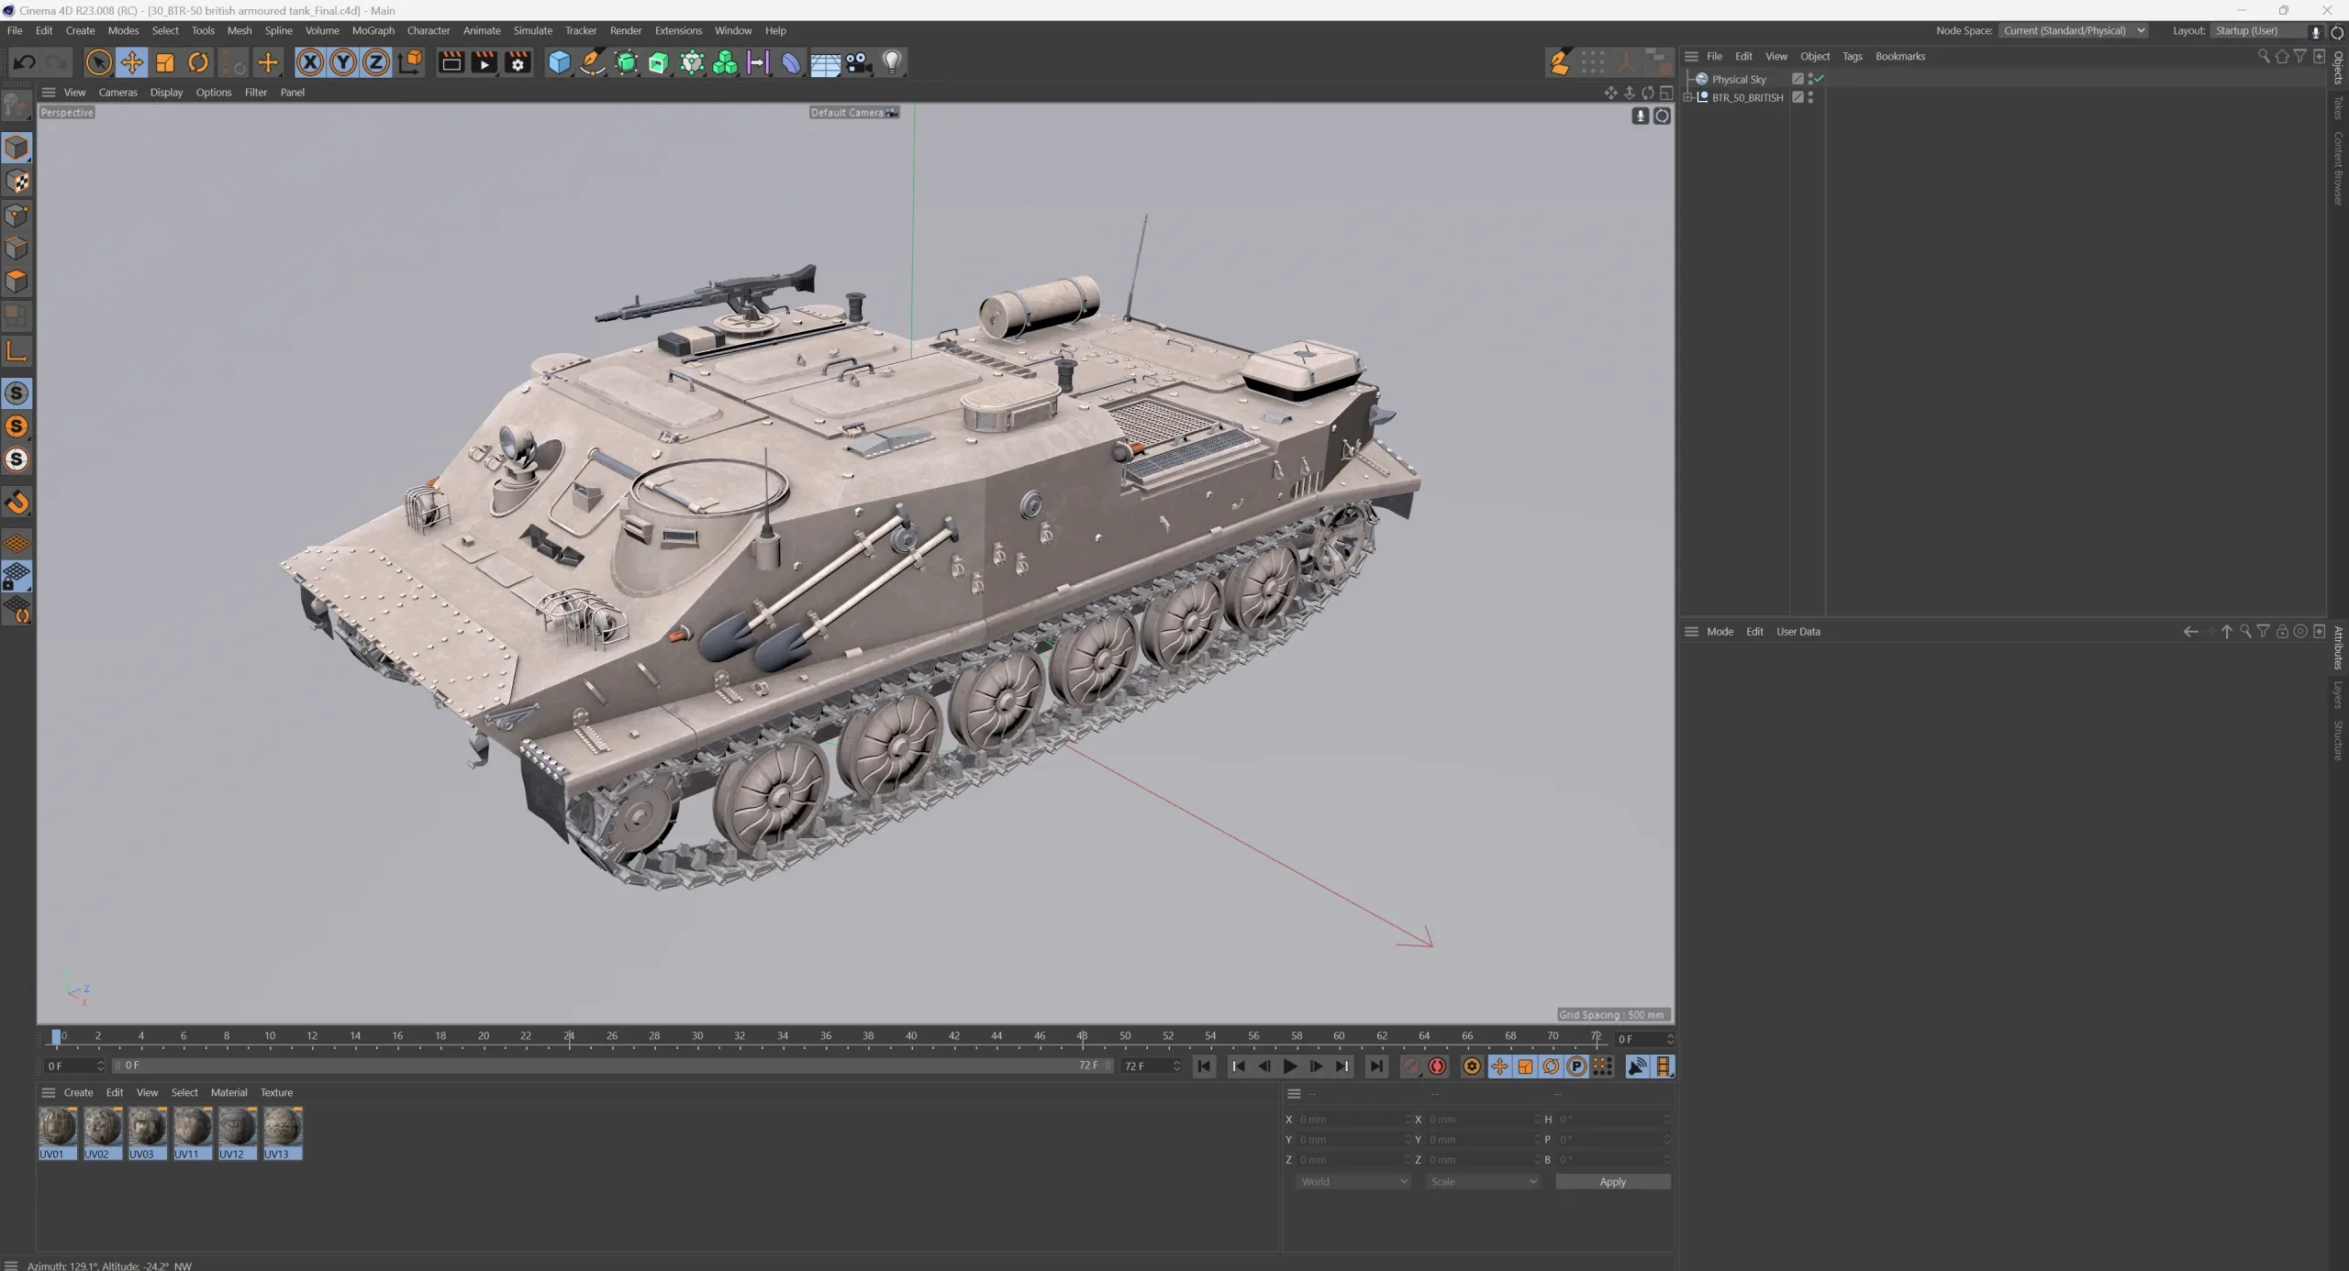Click the Apply button in the Coordinates panel
Image resolution: width=2349 pixels, height=1271 pixels.
coord(1613,1181)
